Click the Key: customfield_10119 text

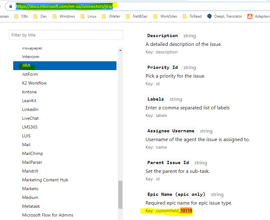click(169, 211)
